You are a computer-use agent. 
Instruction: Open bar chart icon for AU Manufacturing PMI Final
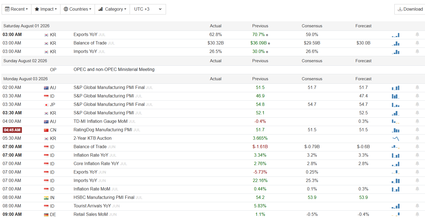(x=395, y=88)
